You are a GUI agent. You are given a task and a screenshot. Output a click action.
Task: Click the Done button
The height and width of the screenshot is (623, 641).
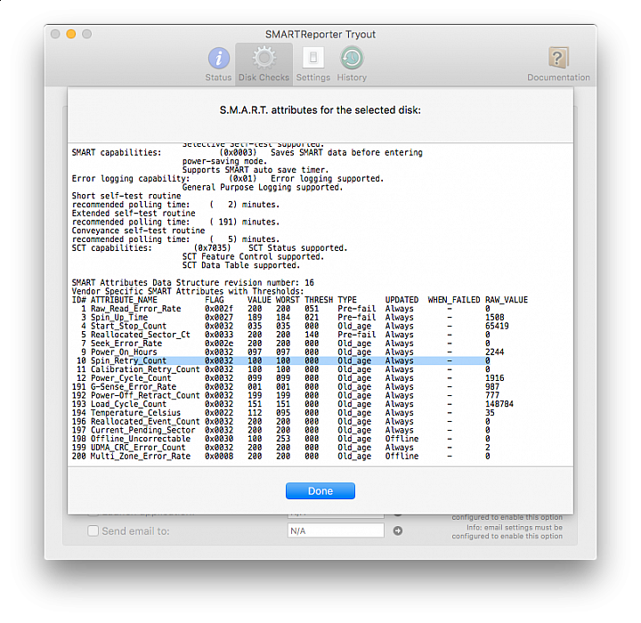tap(320, 490)
